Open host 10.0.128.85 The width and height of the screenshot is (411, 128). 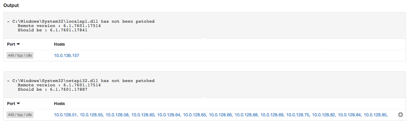tap(376, 115)
